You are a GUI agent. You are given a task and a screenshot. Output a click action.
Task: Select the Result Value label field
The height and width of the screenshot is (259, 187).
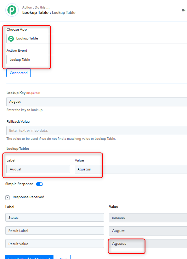pos(55,244)
